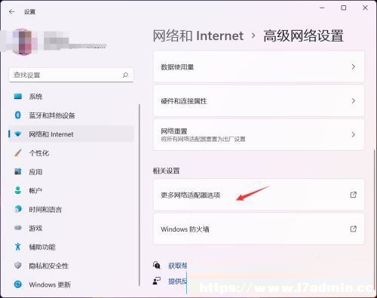Close the Settings window

[365, 8]
